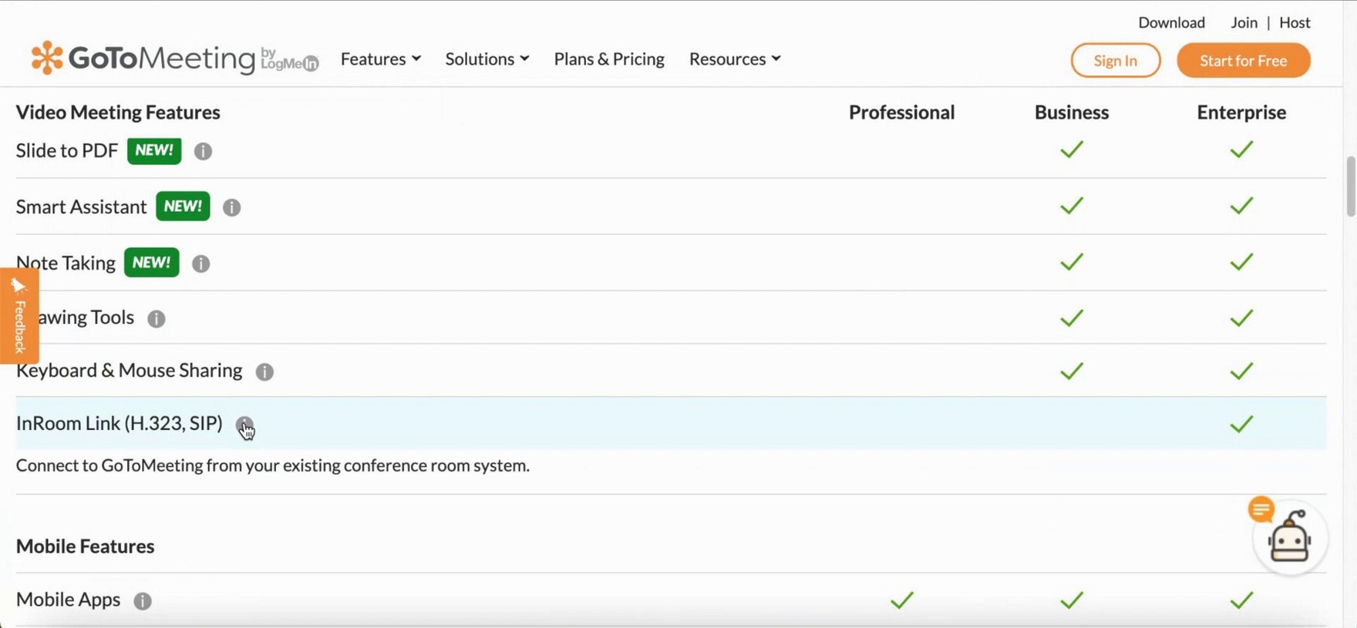This screenshot has height=628, width=1357.
Task: Click the Join link
Action: [1244, 22]
